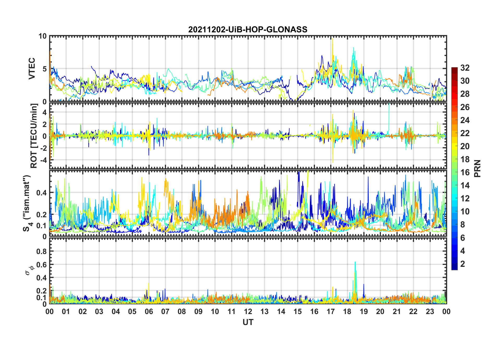The width and height of the screenshot is (496, 337).
Task: Click colorbar tick label 32
Action: [x=465, y=68]
